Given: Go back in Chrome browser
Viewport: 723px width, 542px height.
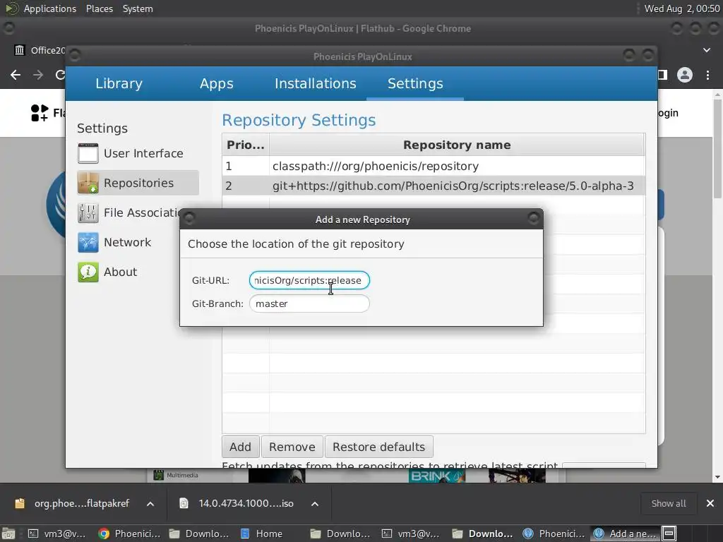Looking at the screenshot, I should (x=16, y=75).
